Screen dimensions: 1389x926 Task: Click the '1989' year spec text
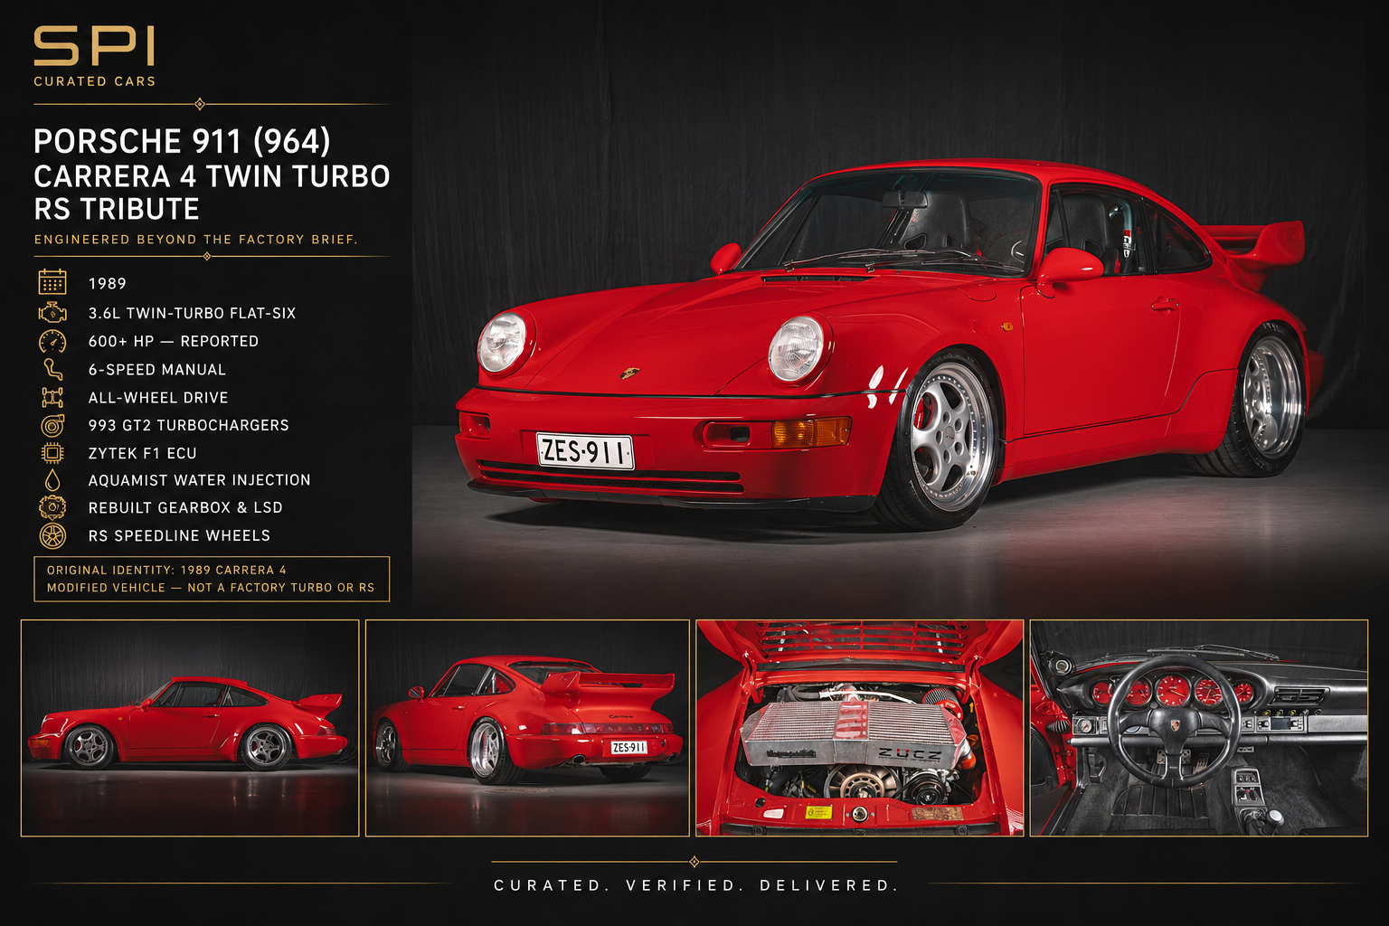tap(108, 284)
